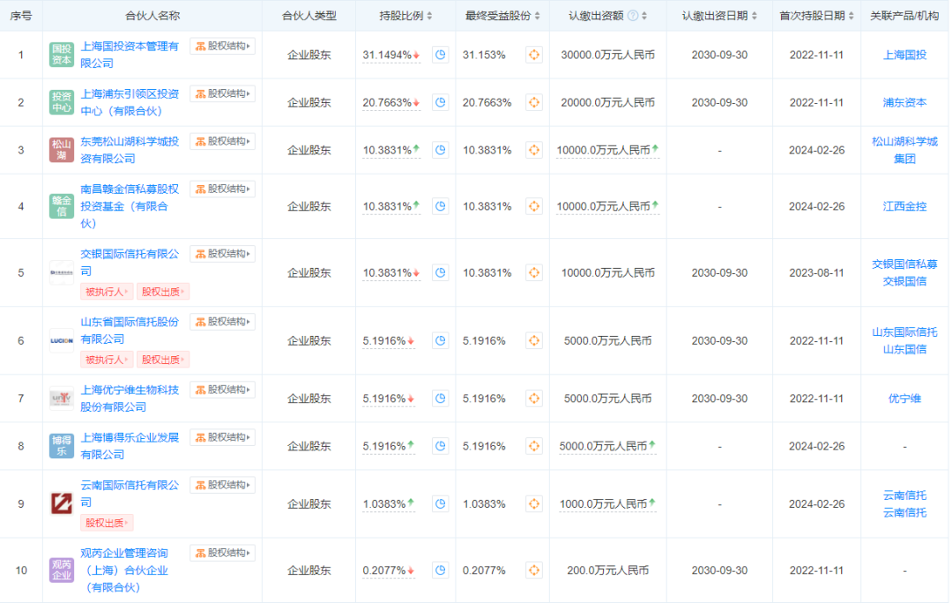This screenshot has height=610, width=952.
Task: Expand 股权结构 for 云南国际信托有限公司
Action: (x=223, y=486)
